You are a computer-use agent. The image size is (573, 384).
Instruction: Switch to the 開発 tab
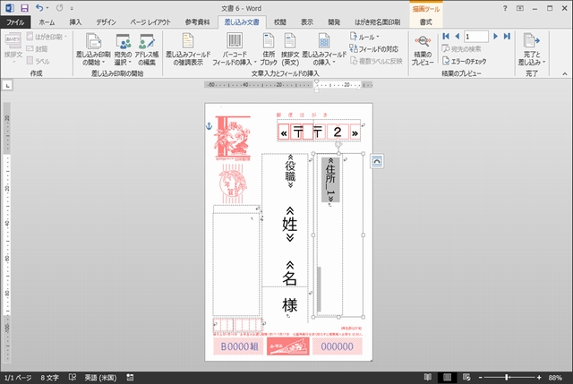click(334, 21)
